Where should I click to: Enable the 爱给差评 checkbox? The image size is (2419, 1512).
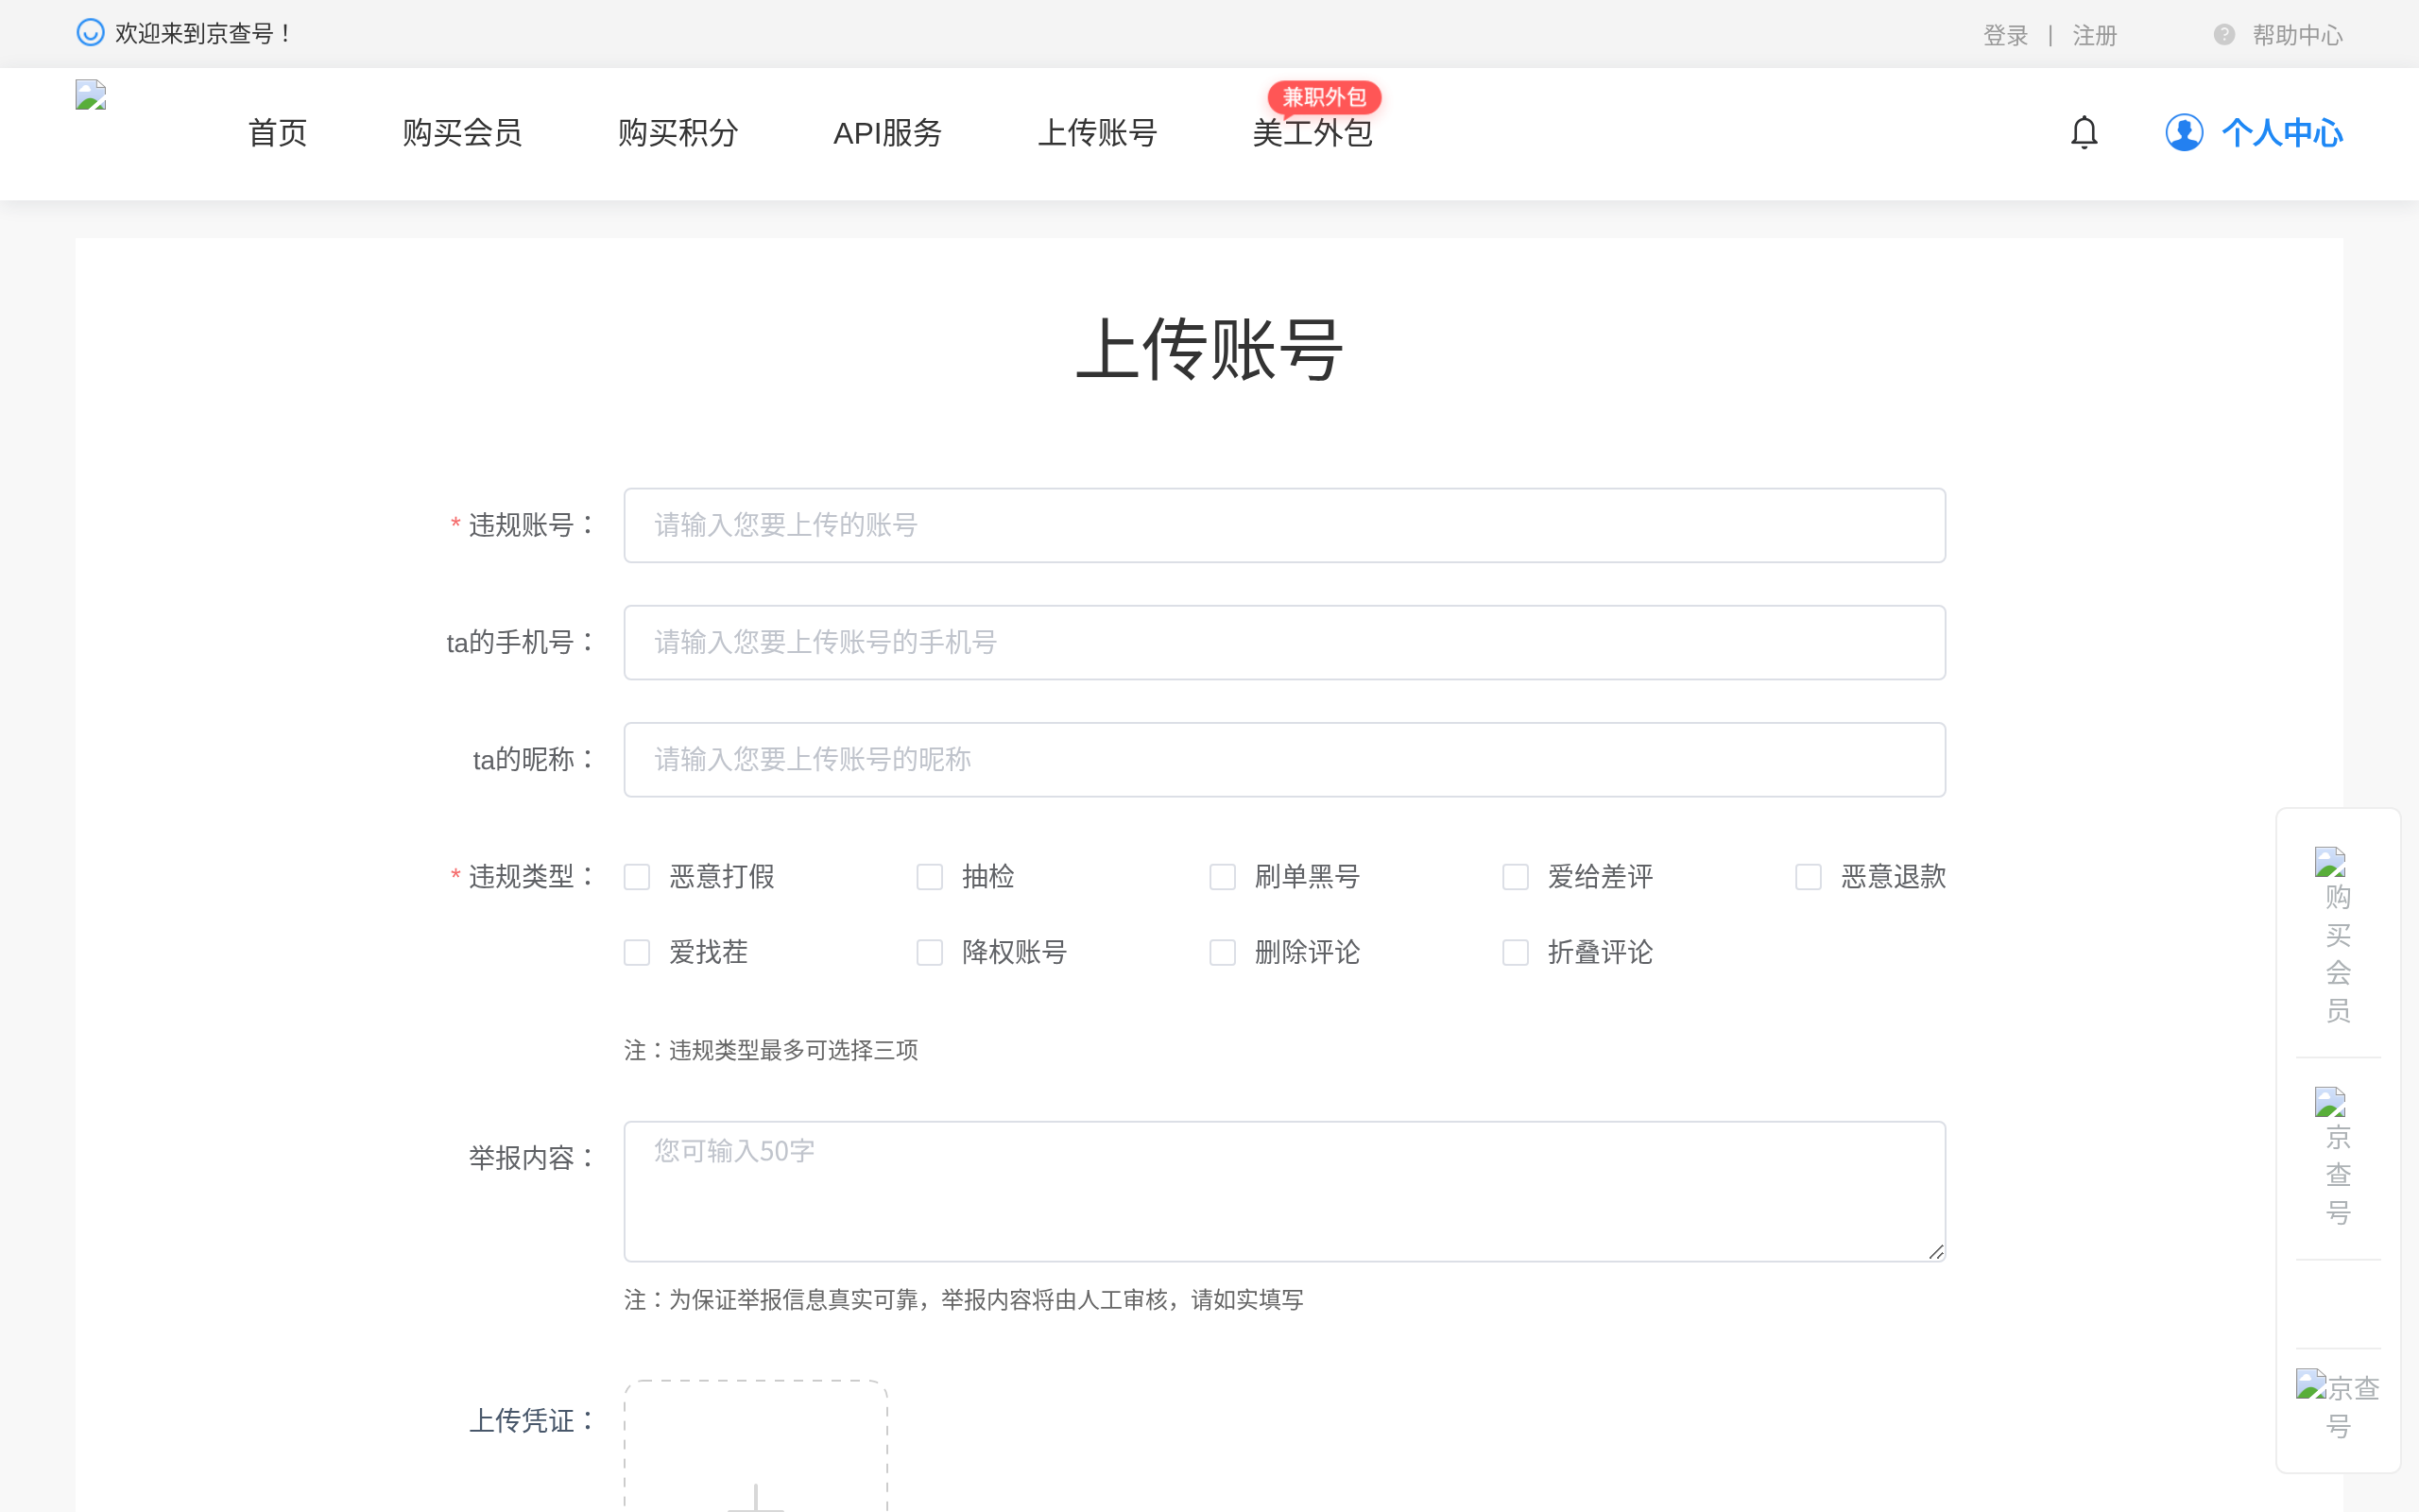(x=1516, y=877)
